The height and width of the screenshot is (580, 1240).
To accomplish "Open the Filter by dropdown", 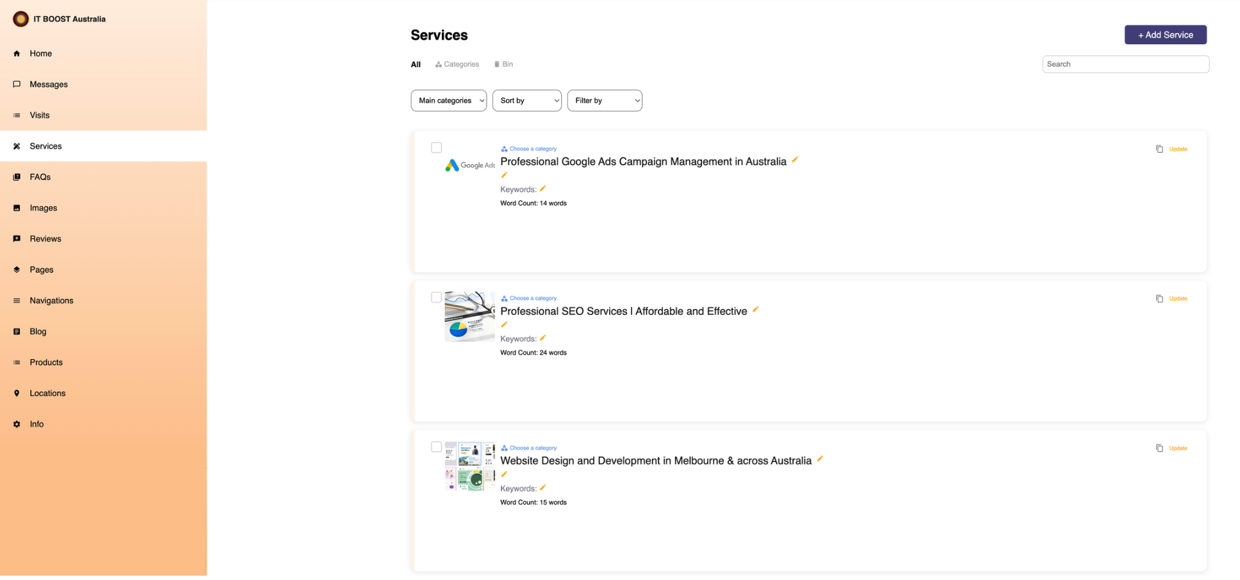I will click(x=605, y=101).
